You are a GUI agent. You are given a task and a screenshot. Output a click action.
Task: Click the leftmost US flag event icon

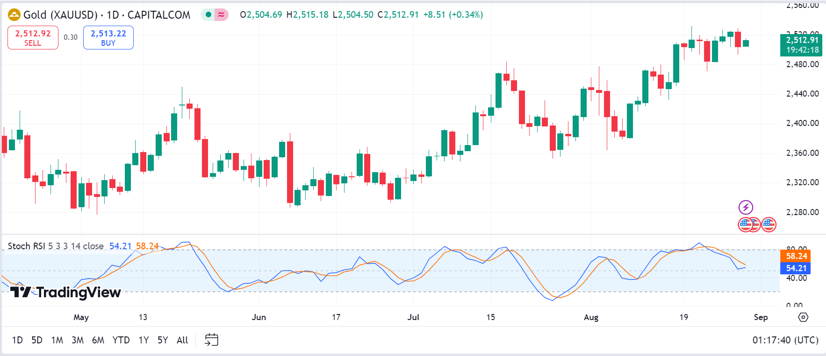click(745, 225)
